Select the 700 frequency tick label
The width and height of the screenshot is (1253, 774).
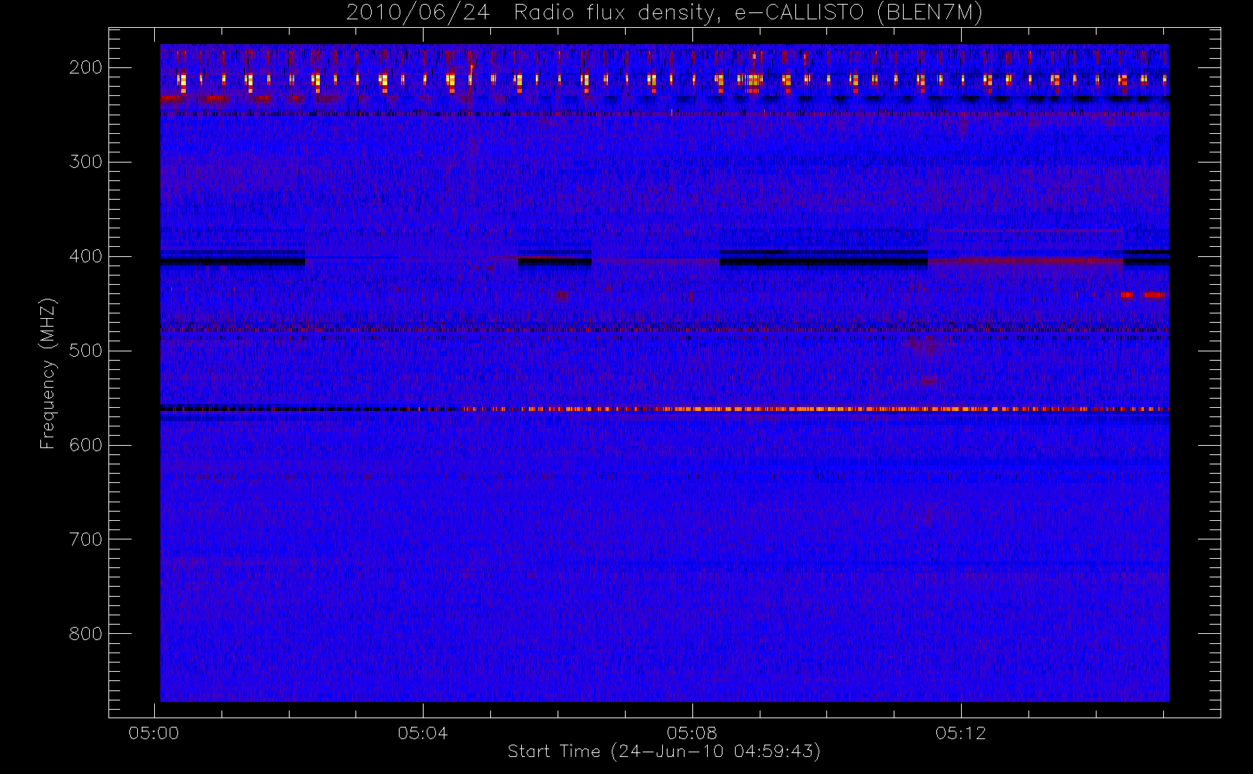[86, 539]
